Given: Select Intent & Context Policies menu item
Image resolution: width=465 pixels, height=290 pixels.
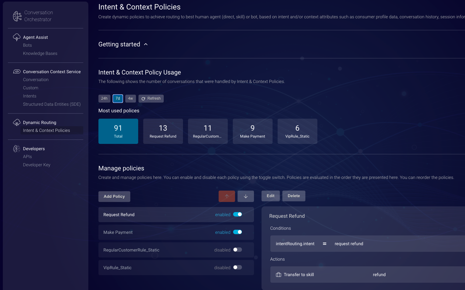Looking at the screenshot, I should [52, 130].
